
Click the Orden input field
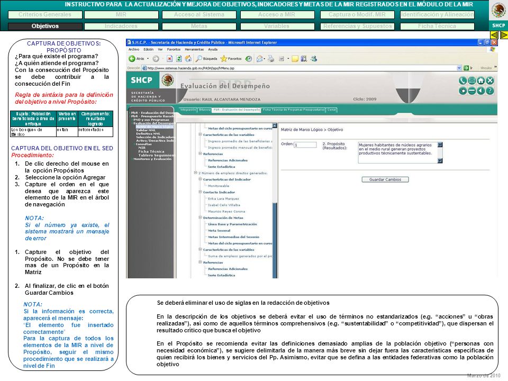point(305,145)
